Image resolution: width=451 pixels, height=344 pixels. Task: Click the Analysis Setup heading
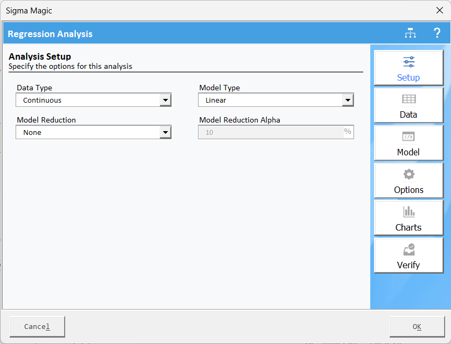point(40,56)
